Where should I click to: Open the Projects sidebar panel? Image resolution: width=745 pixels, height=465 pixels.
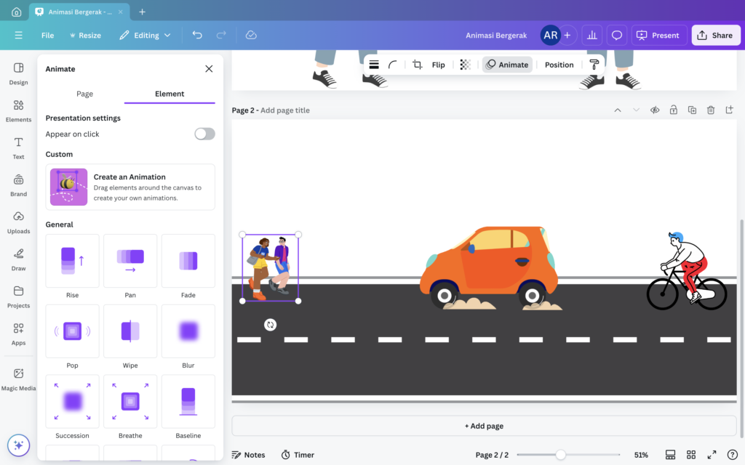[18, 297]
